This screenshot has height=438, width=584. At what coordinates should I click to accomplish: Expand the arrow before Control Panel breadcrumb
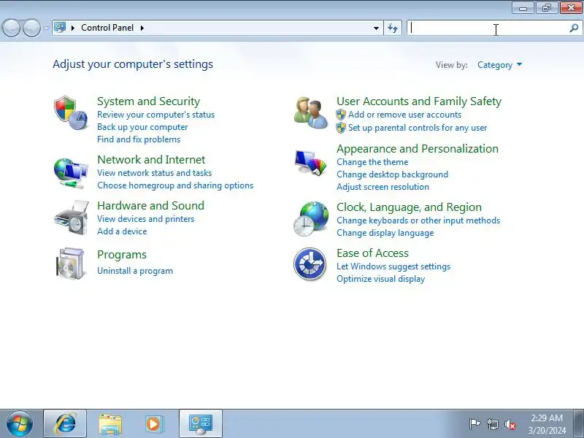[x=73, y=28]
